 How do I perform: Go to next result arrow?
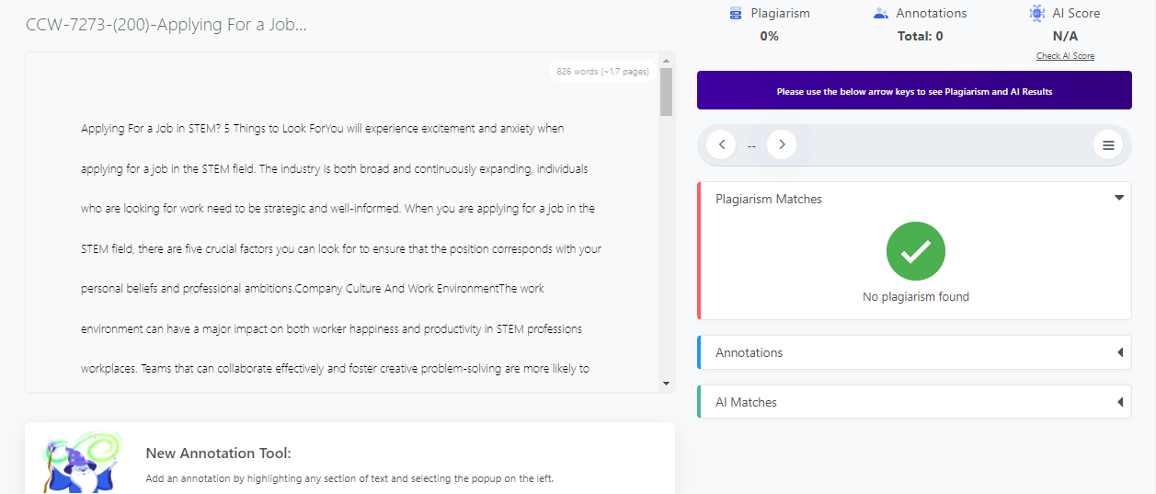(x=782, y=144)
